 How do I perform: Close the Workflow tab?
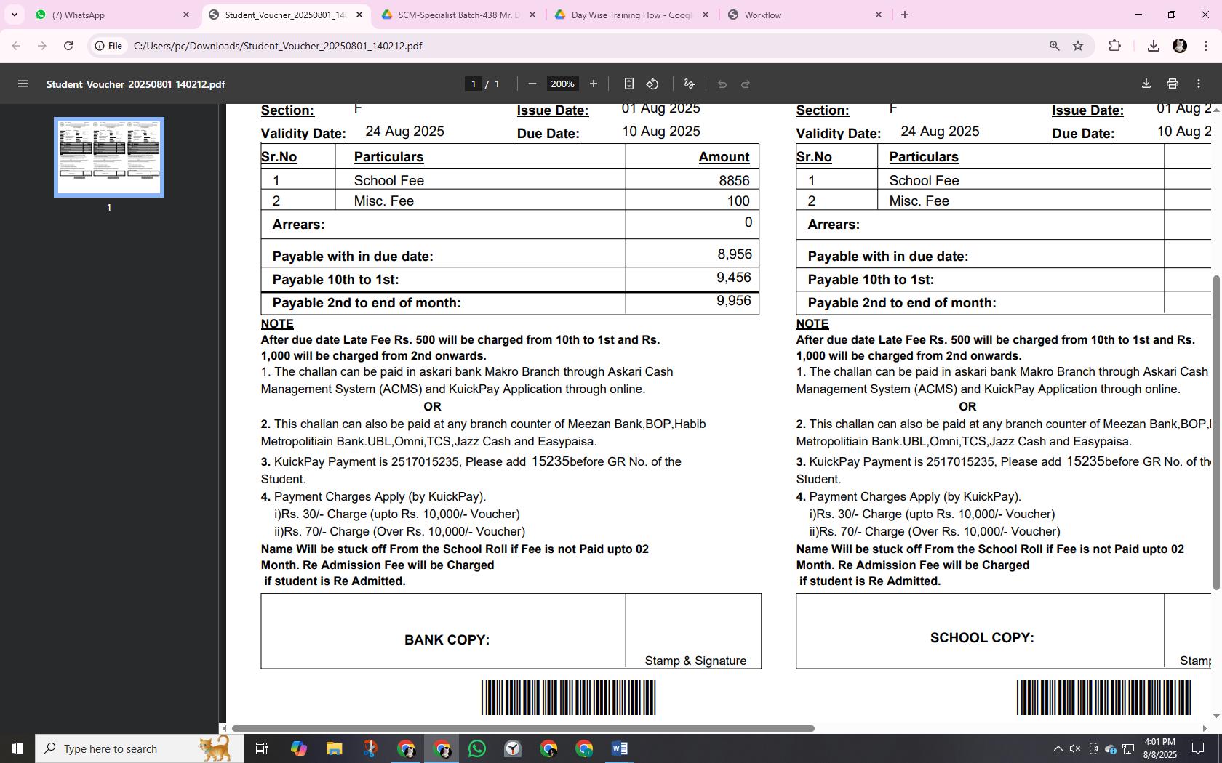click(x=878, y=15)
